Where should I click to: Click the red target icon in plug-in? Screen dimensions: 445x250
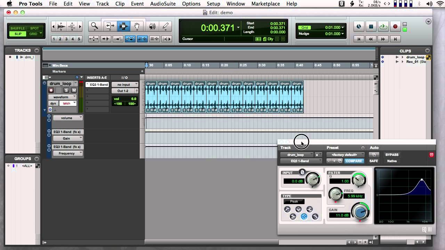[431, 155]
